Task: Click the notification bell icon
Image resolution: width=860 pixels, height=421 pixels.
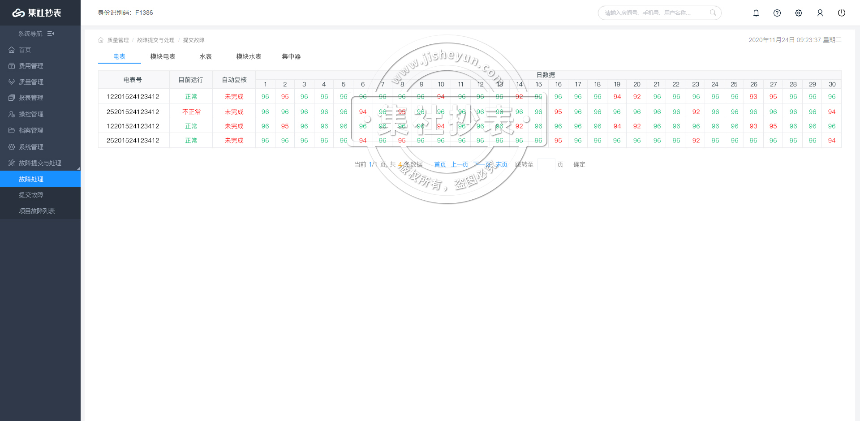Action: (x=756, y=13)
